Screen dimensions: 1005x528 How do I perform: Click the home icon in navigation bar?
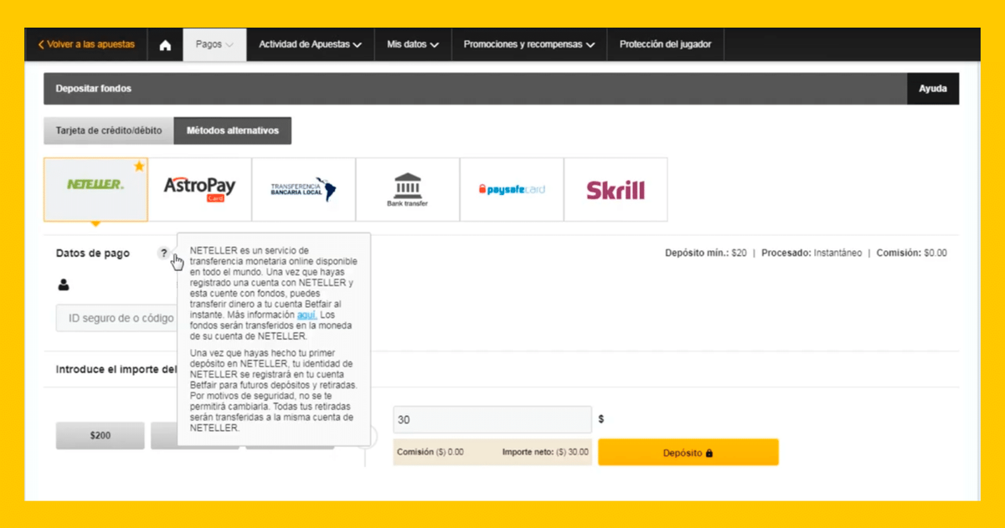click(x=165, y=45)
